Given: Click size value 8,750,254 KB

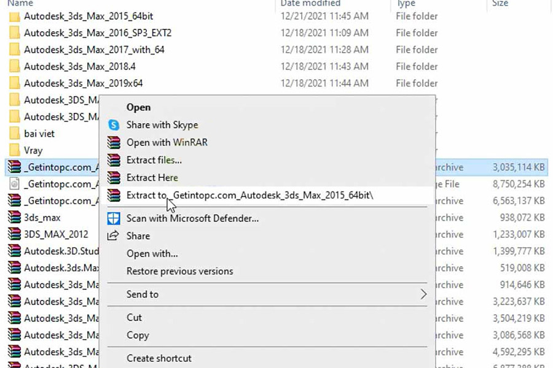Looking at the screenshot, I should pos(519,184).
